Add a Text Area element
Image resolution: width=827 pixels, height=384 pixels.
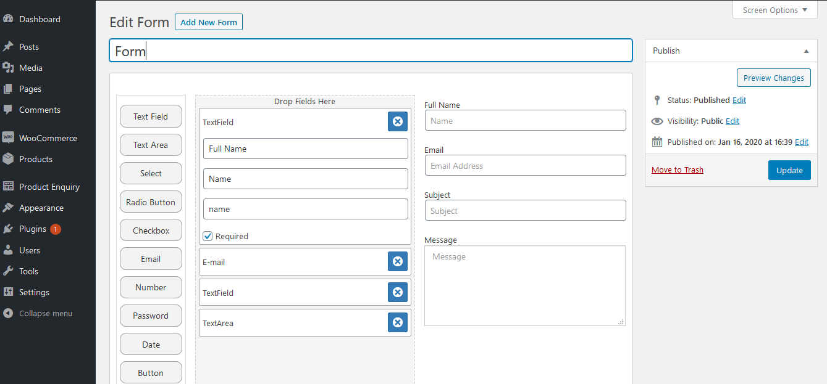pos(151,145)
